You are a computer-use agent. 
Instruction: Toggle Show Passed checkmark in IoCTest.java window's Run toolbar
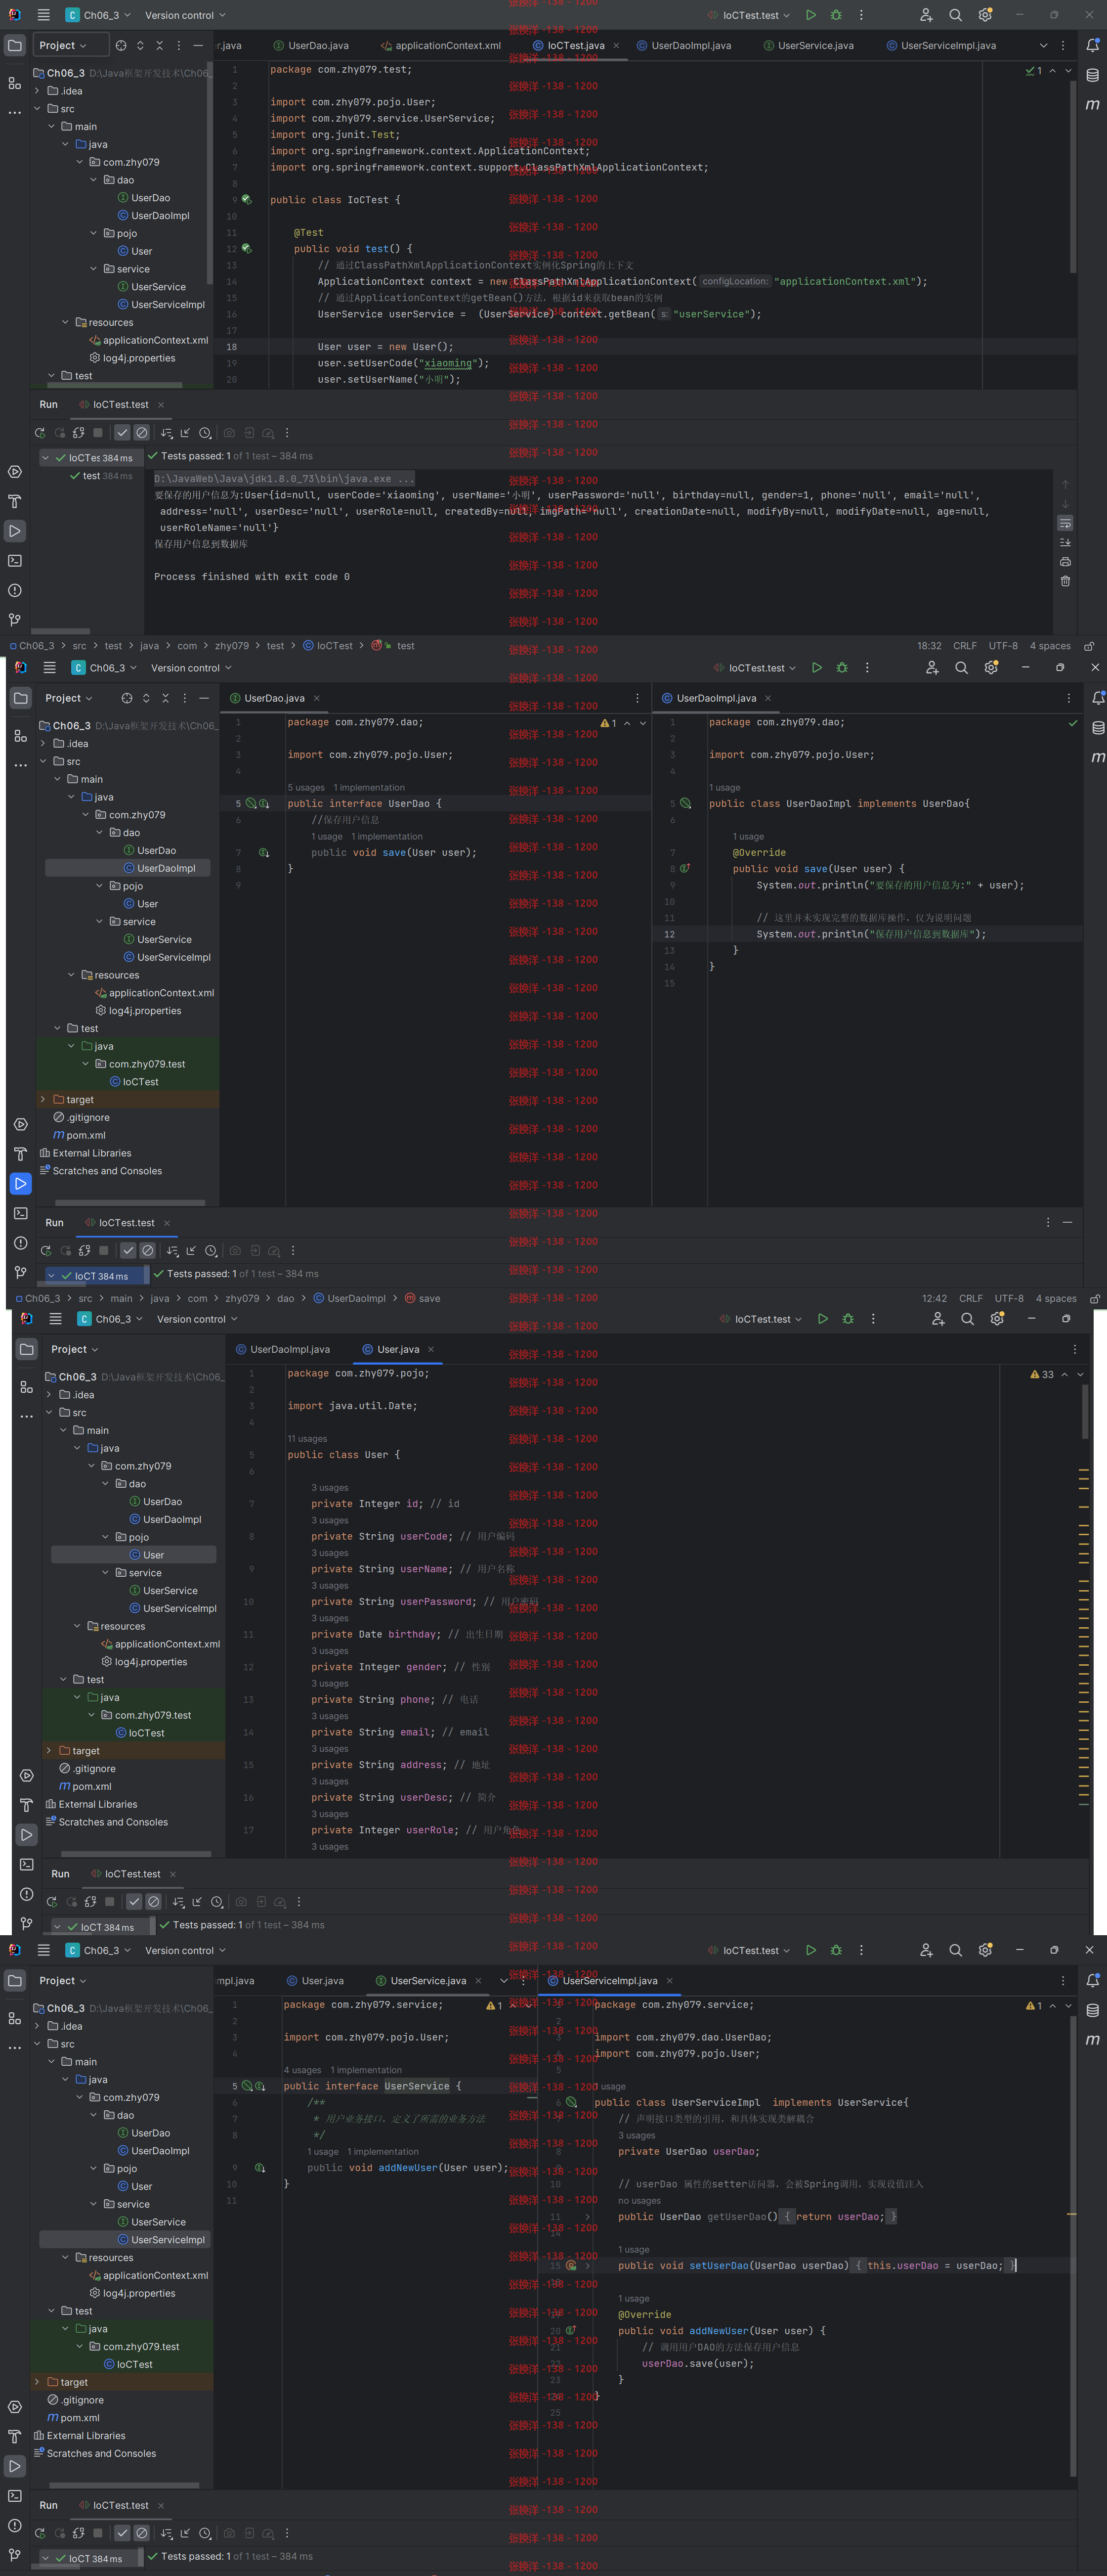122,433
